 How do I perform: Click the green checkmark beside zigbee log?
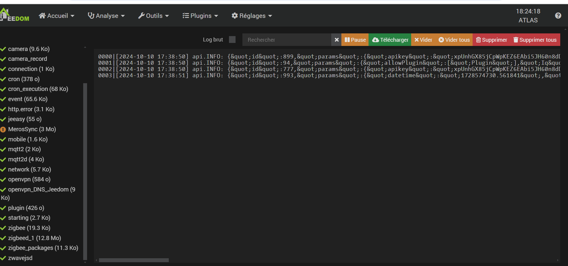click(x=3, y=228)
